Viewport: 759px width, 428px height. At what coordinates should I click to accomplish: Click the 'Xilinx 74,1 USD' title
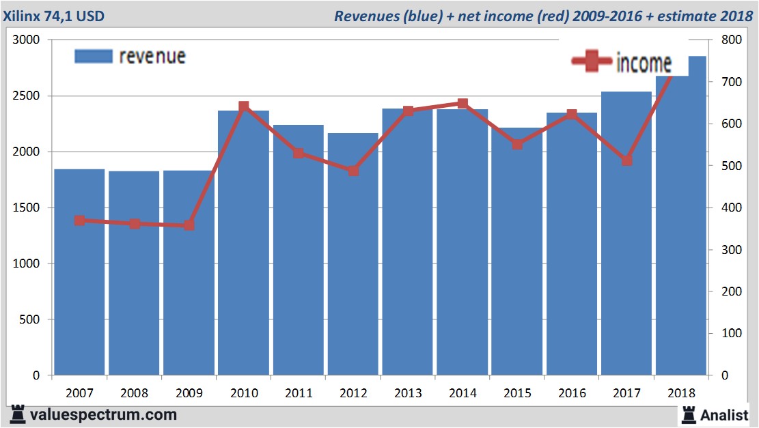[x=54, y=16]
